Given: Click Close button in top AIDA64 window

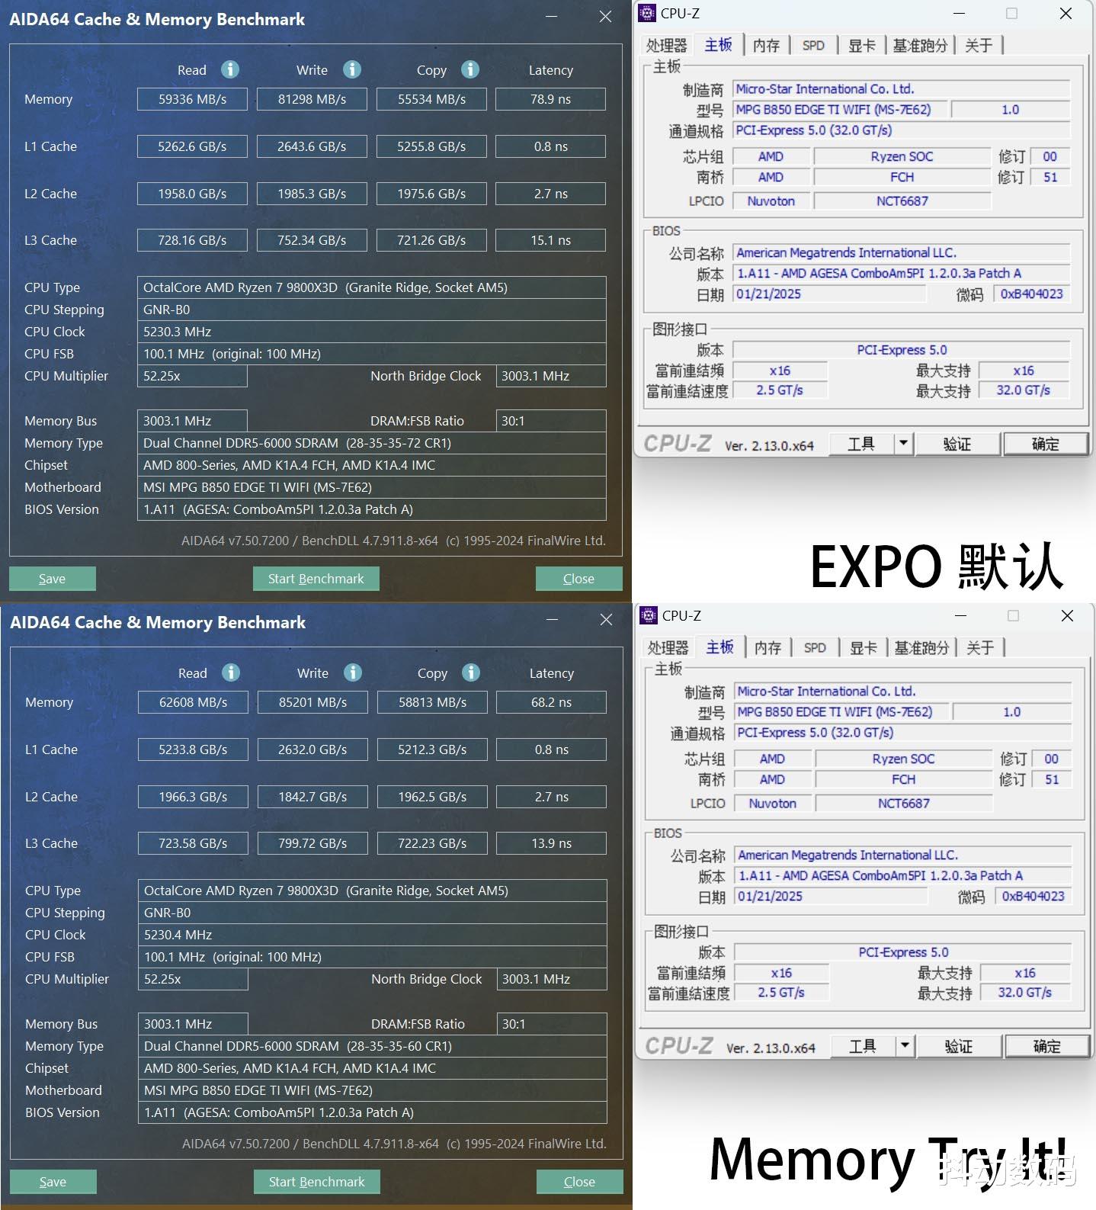Looking at the screenshot, I should [578, 579].
